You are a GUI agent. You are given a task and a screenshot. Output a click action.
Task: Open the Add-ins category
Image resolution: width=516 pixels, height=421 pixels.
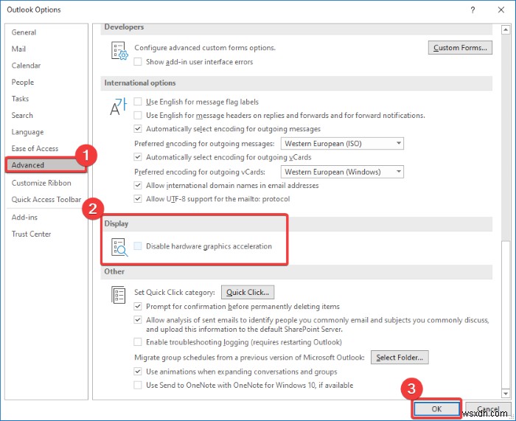46,218
